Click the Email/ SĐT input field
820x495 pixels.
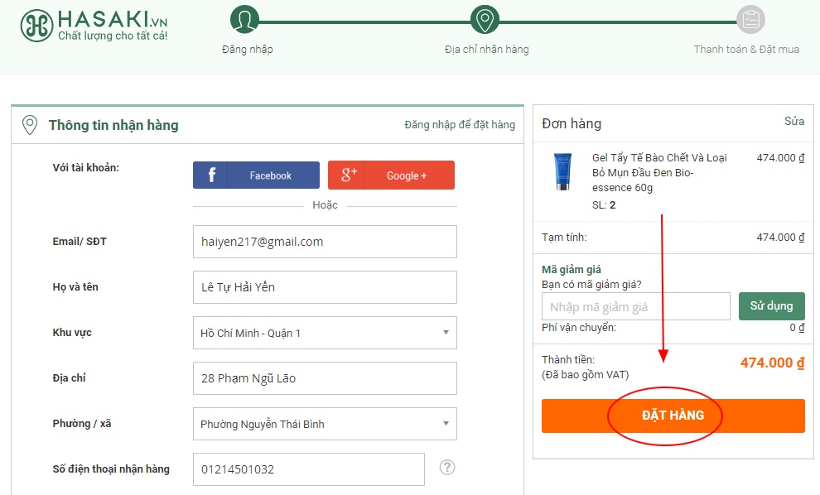(x=324, y=242)
